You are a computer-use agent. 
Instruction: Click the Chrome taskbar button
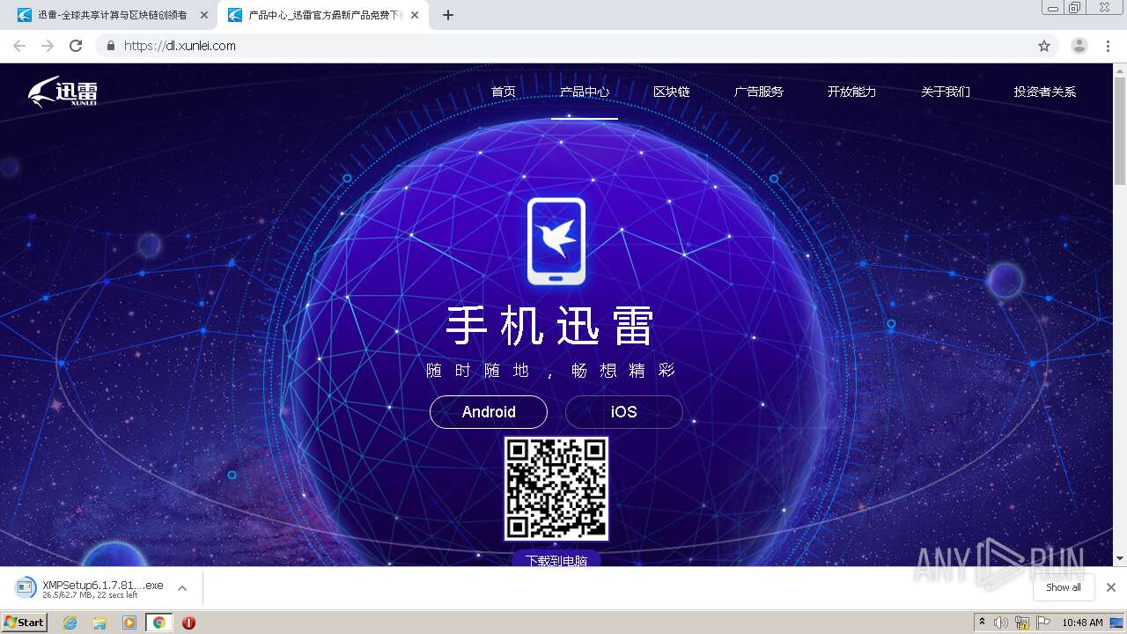tap(158, 623)
